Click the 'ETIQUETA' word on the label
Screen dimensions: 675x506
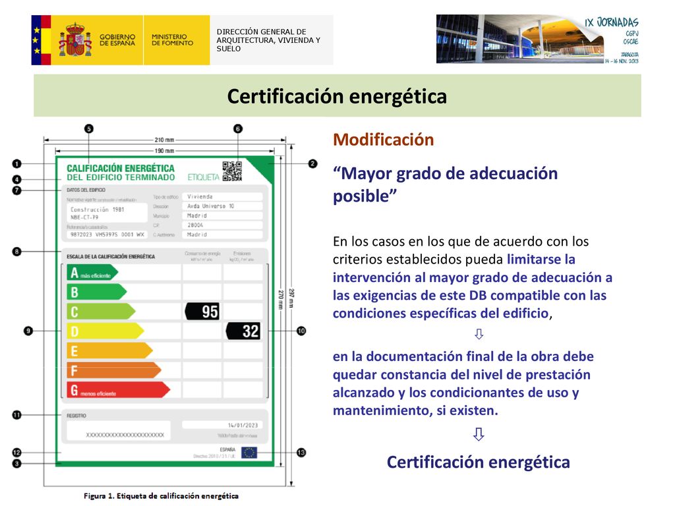pyautogui.click(x=203, y=177)
